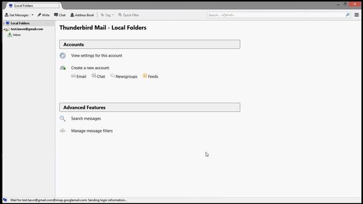
Task: Open Chat from the toolbar
Action: pyautogui.click(x=60, y=15)
